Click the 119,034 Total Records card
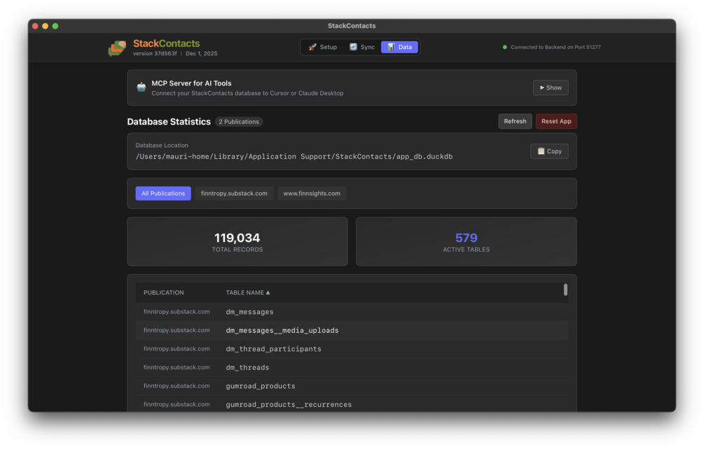The height and width of the screenshot is (449, 704). tap(237, 241)
